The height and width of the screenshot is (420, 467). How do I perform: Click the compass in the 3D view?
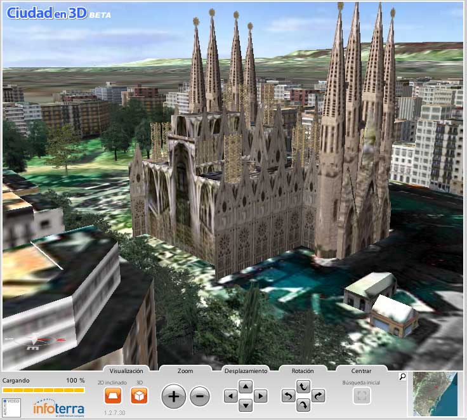pyautogui.click(x=36, y=341)
